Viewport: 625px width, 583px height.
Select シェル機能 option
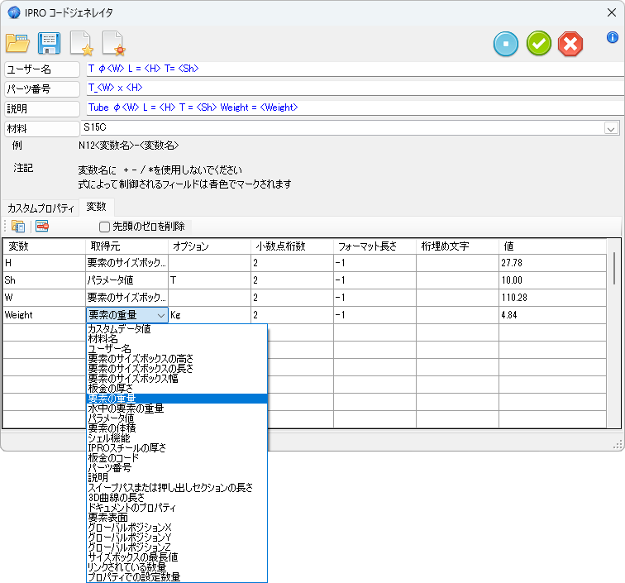click(x=177, y=438)
